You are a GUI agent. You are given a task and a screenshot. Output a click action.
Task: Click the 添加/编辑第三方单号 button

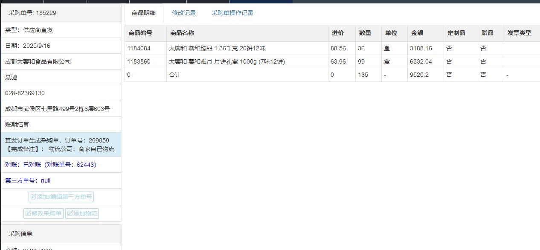[61, 197]
